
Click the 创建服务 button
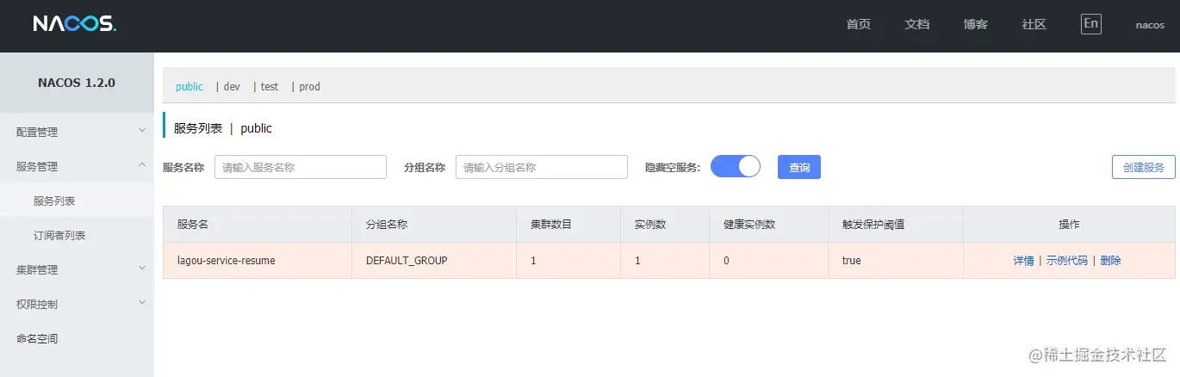(x=1143, y=167)
